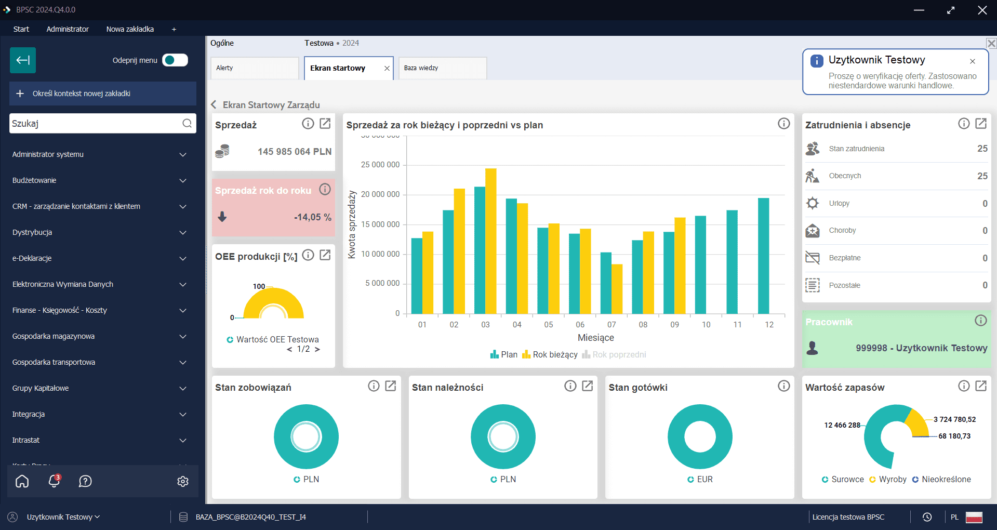Open sidebar settings gear icon
The image size is (997, 530).
tap(182, 481)
